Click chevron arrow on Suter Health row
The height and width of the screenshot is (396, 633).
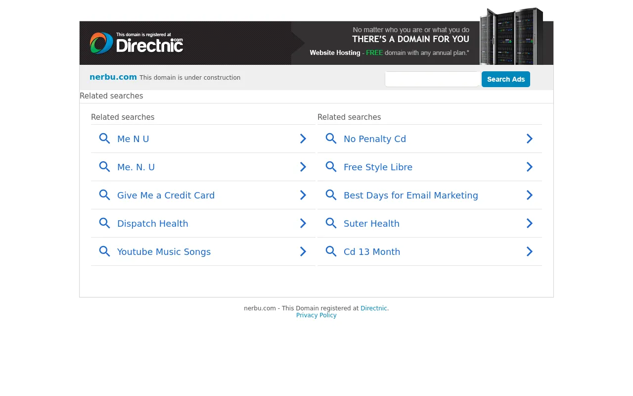pos(530,223)
